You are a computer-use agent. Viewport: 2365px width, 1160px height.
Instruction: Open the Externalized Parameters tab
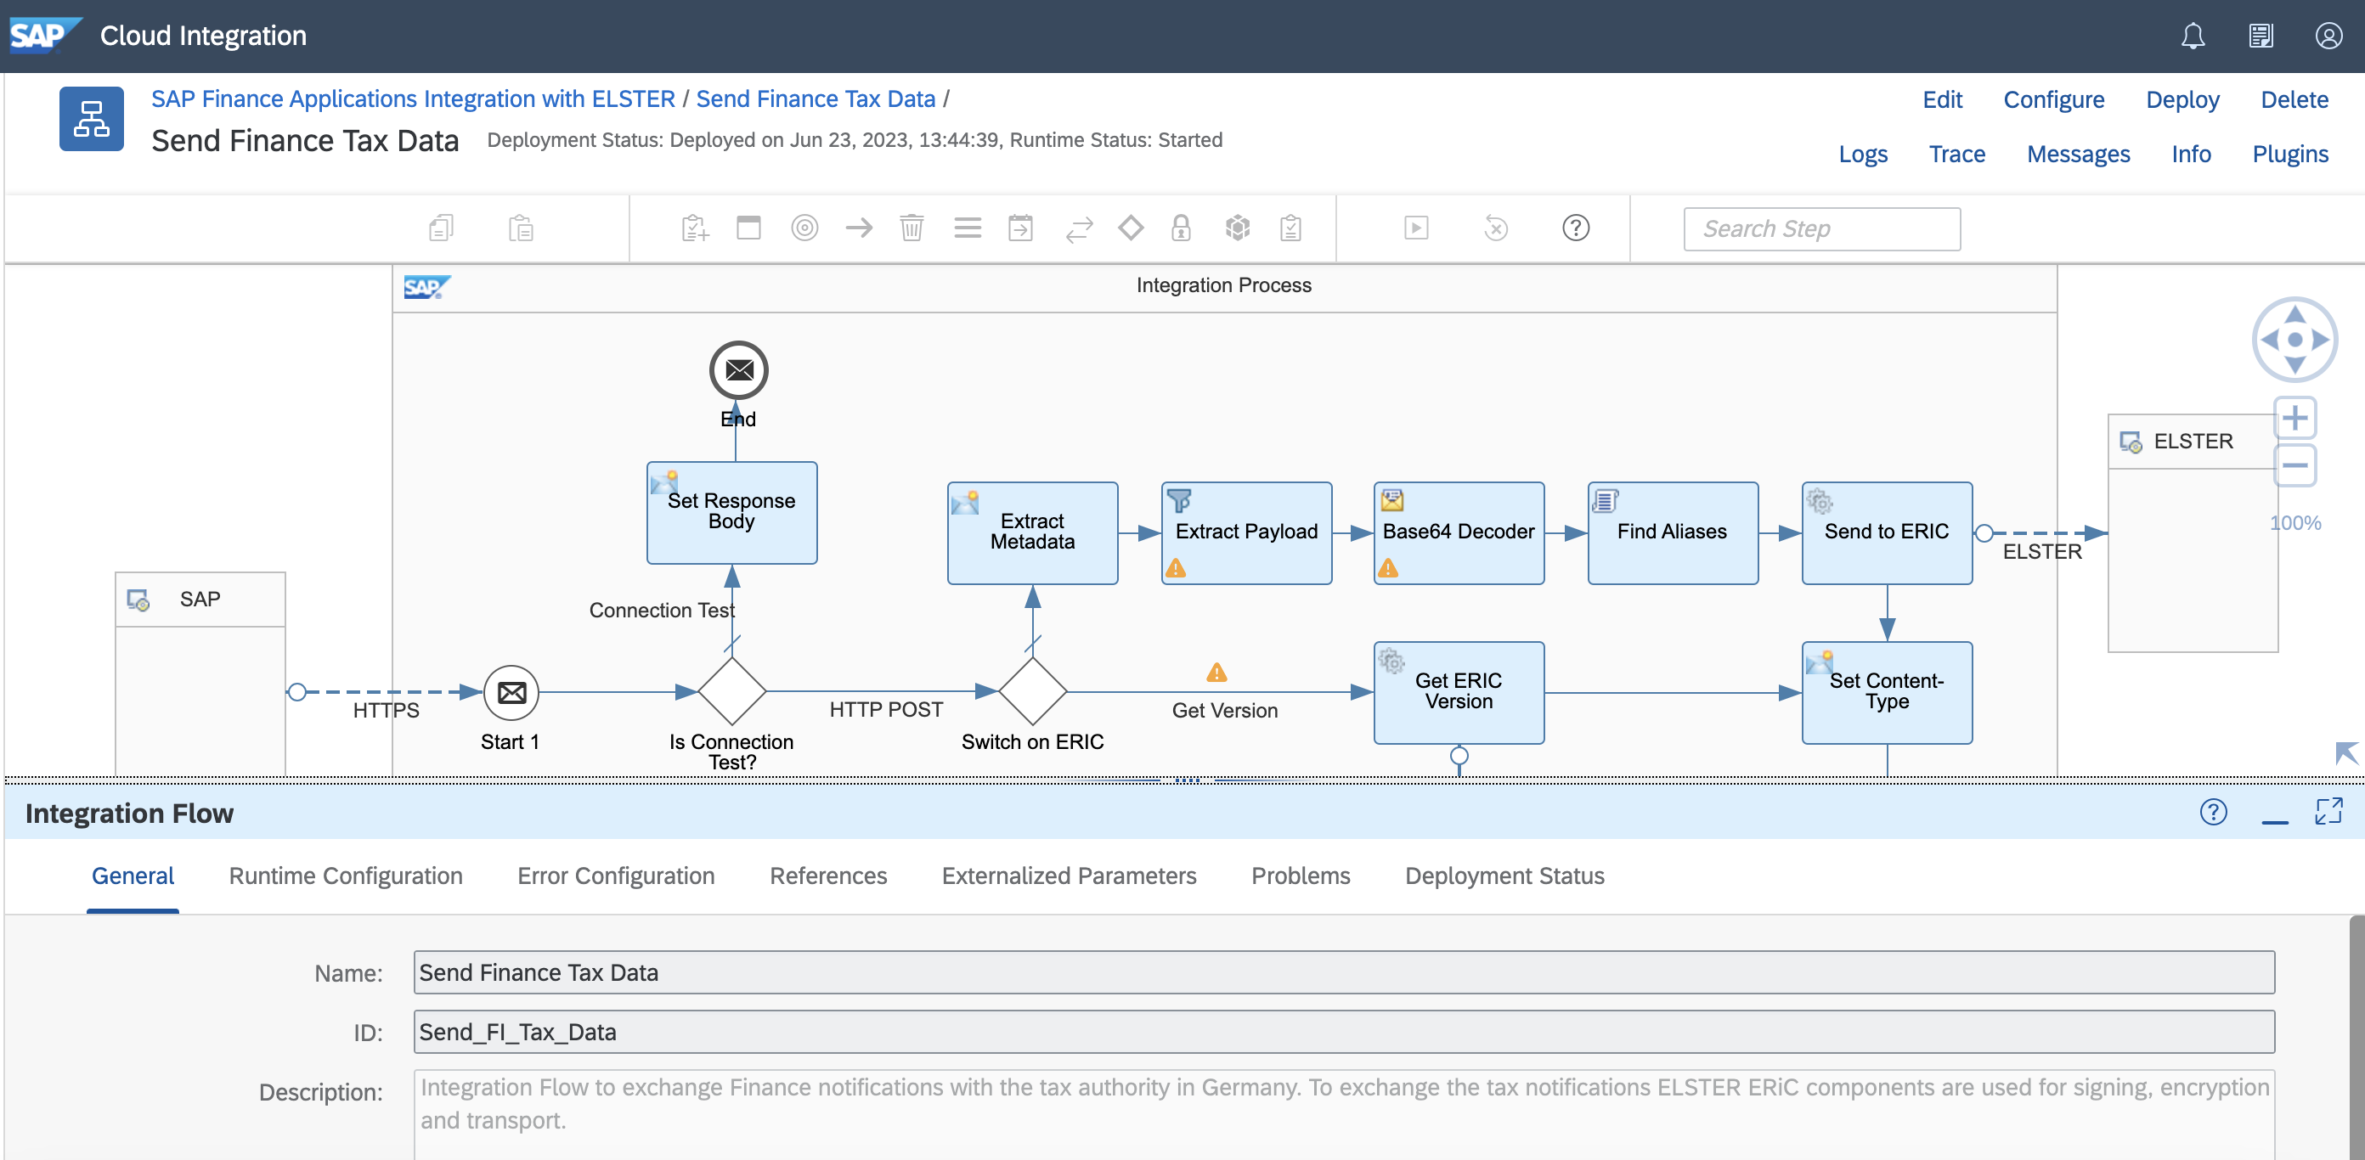(1069, 876)
